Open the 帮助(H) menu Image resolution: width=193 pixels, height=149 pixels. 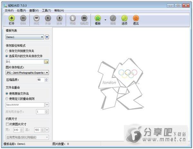59,11
